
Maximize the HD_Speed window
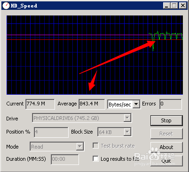click(x=174, y=6)
